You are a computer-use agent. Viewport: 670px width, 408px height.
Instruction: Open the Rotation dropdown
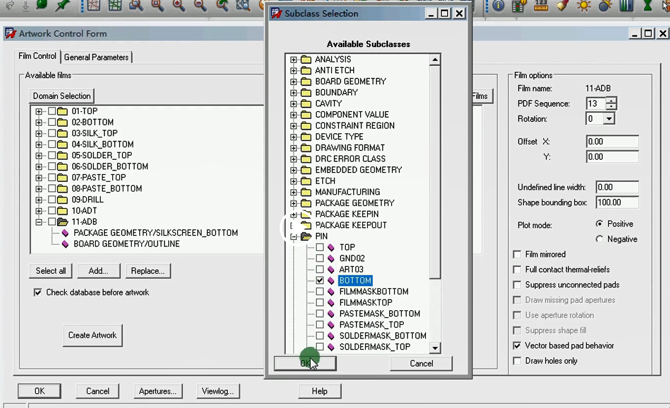(x=609, y=119)
